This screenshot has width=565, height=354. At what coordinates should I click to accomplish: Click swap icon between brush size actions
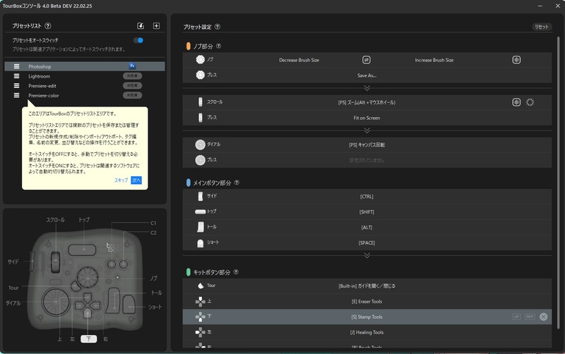366,60
